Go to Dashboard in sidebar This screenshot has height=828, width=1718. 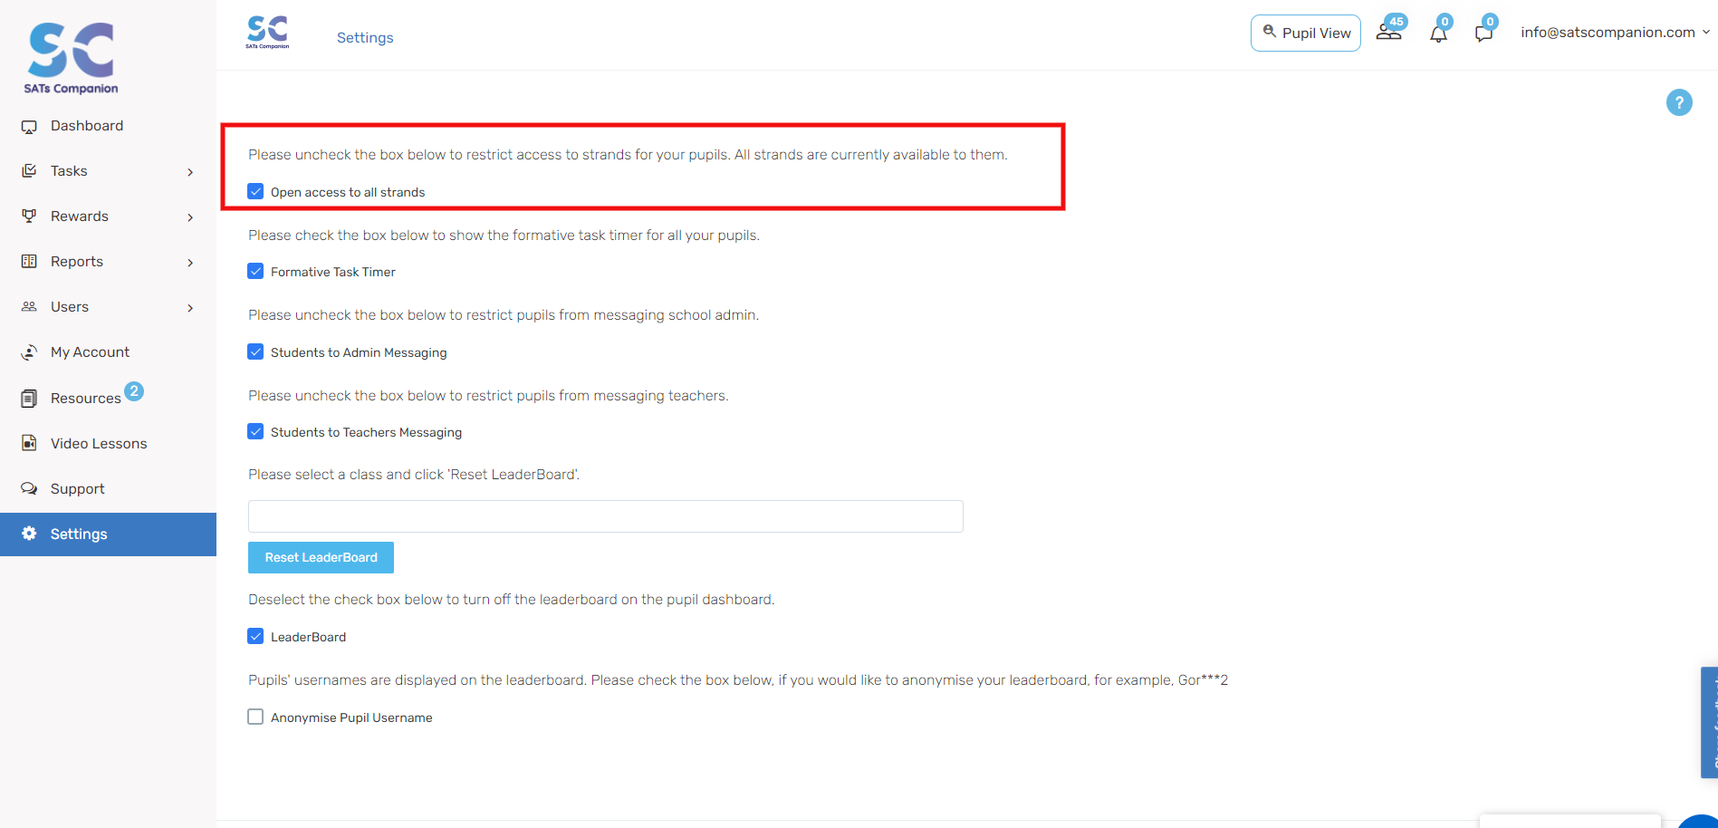tap(87, 126)
